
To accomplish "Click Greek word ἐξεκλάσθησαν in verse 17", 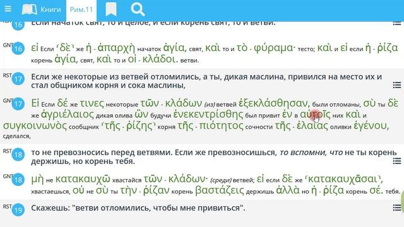I will click(x=274, y=103).
